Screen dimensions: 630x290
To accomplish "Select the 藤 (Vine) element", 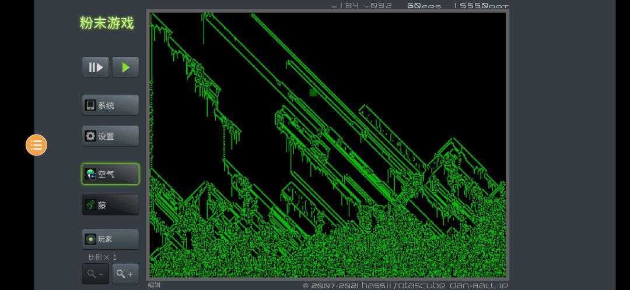I will (110, 205).
